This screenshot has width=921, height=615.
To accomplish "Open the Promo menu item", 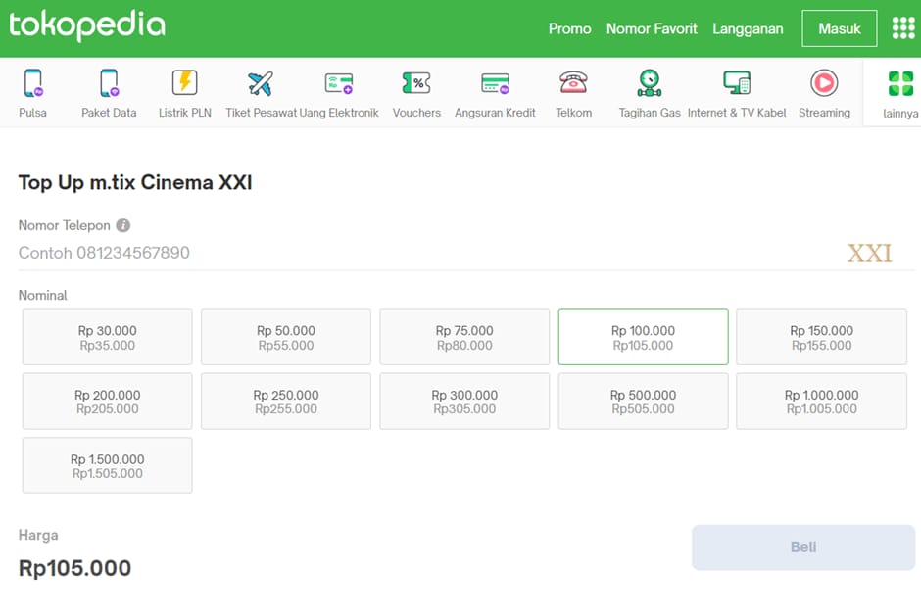I will pyautogui.click(x=570, y=28).
